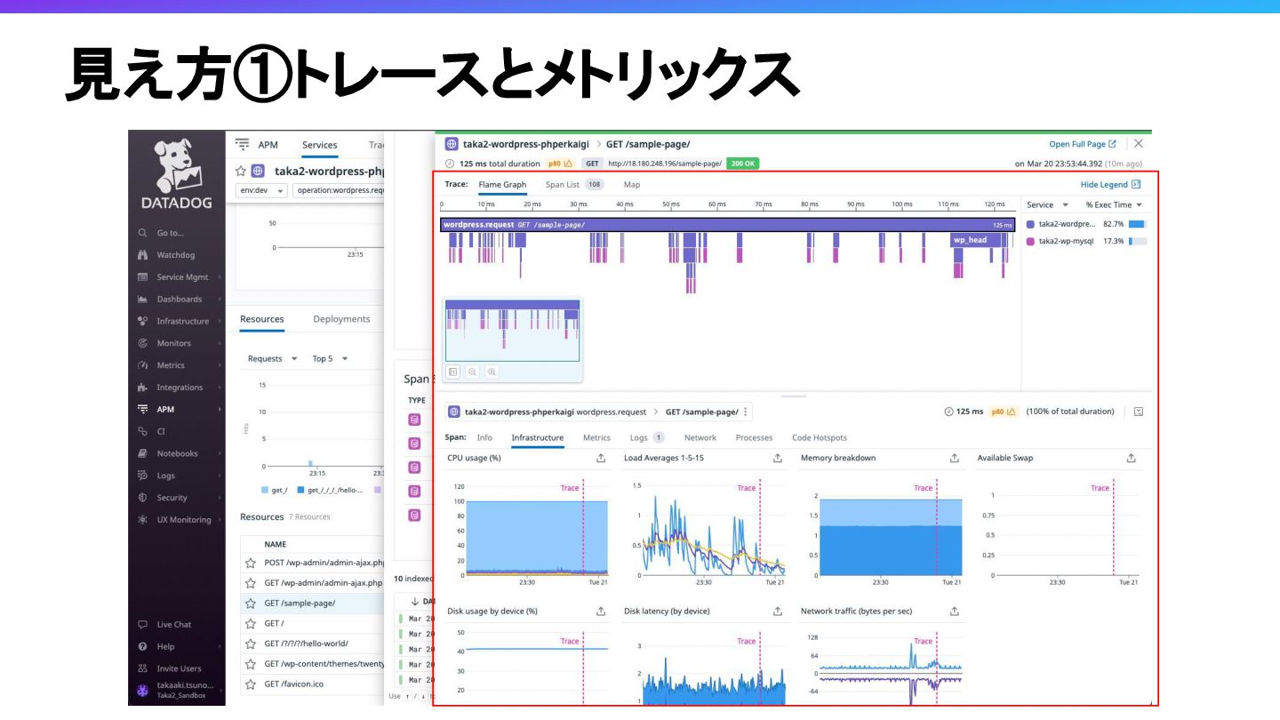The width and height of the screenshot is (1280, 720).
Task: Open Integrations in the sidebar
Action: coord(180,388)
